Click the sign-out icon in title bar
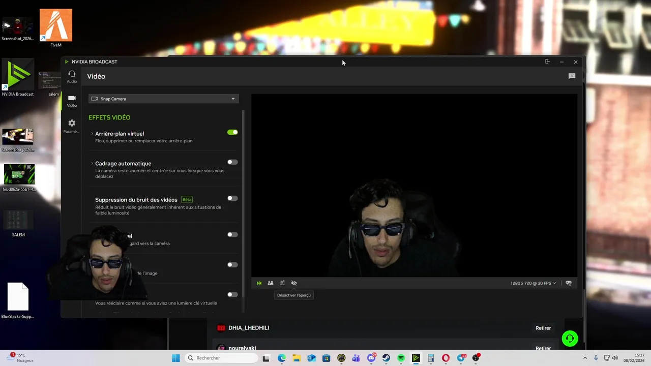Screen dimensions: 651x366 (x=547, y=62)
